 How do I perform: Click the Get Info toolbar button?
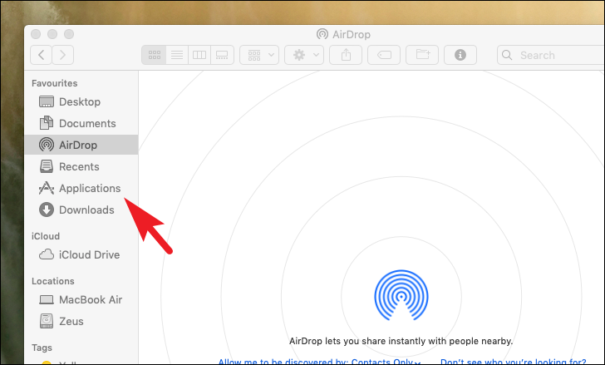click(x=460, y=55)
